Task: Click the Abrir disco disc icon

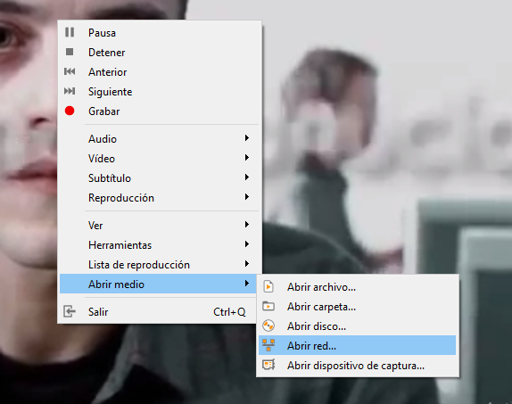Action: [268, 326]
